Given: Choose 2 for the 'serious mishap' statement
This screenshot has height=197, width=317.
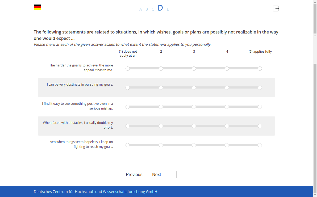Looking at the screenshot, I should (x=161, y=107).
